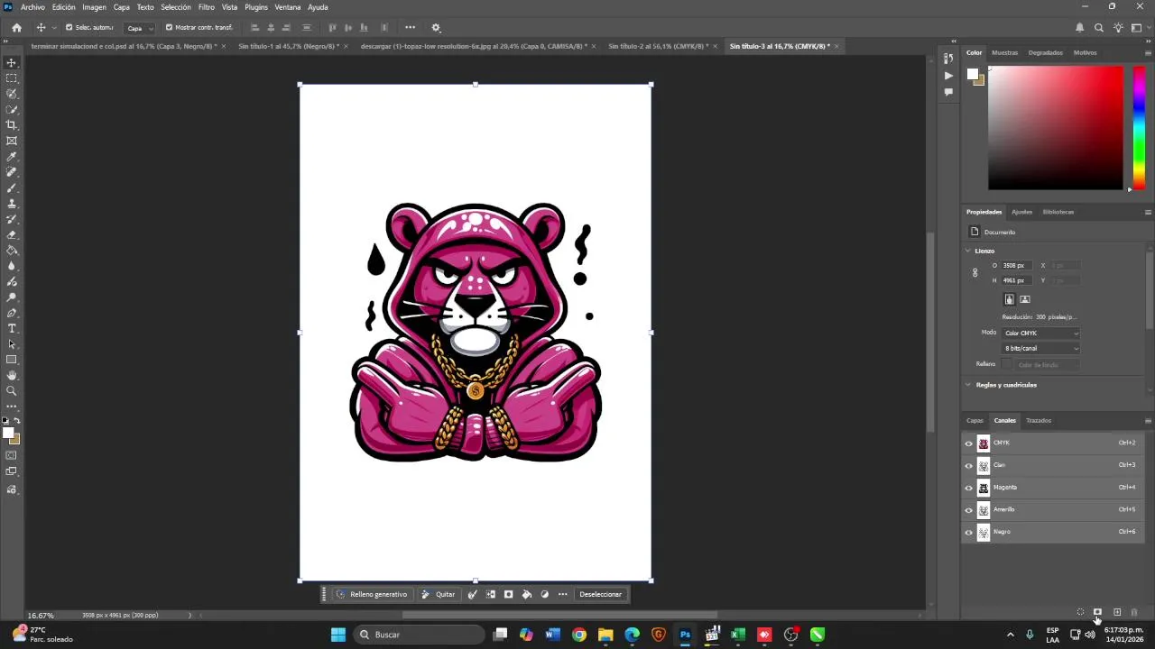The height and width of the screenshot is (649, 1155).
Task: Click the Relleno generativo button
Action: click(372, 594)
